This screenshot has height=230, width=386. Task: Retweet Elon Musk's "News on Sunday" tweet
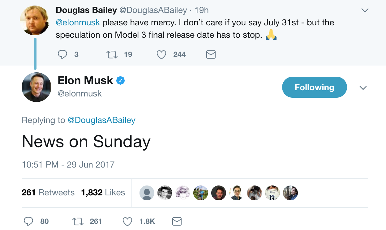(78, 221)
